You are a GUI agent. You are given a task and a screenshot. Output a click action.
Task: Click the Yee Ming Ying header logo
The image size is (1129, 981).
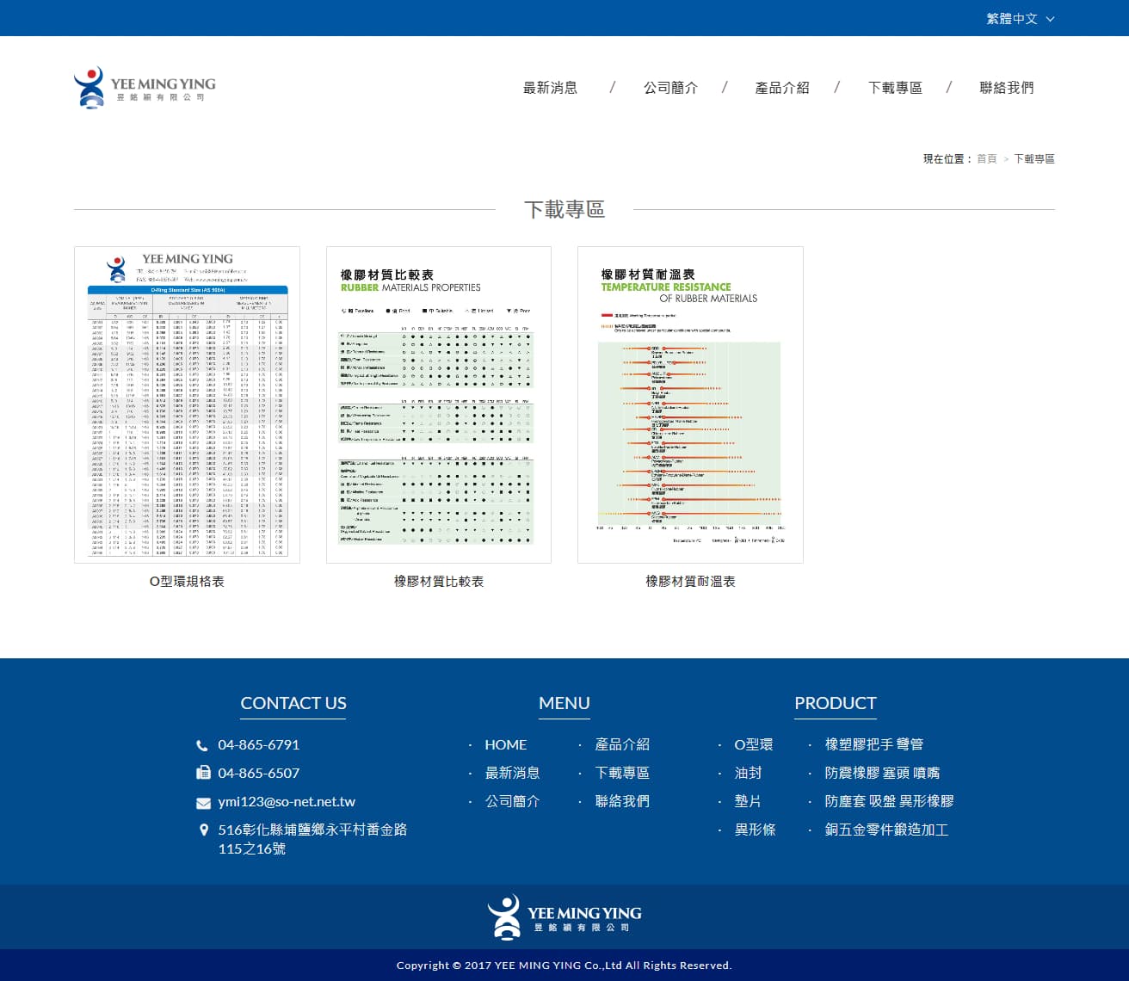pos(145,88)
